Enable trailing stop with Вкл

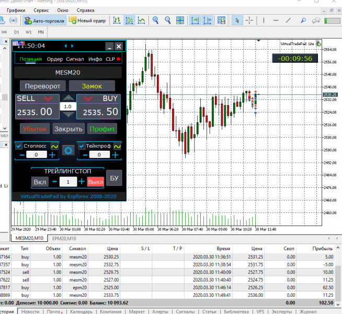(40, 182)
